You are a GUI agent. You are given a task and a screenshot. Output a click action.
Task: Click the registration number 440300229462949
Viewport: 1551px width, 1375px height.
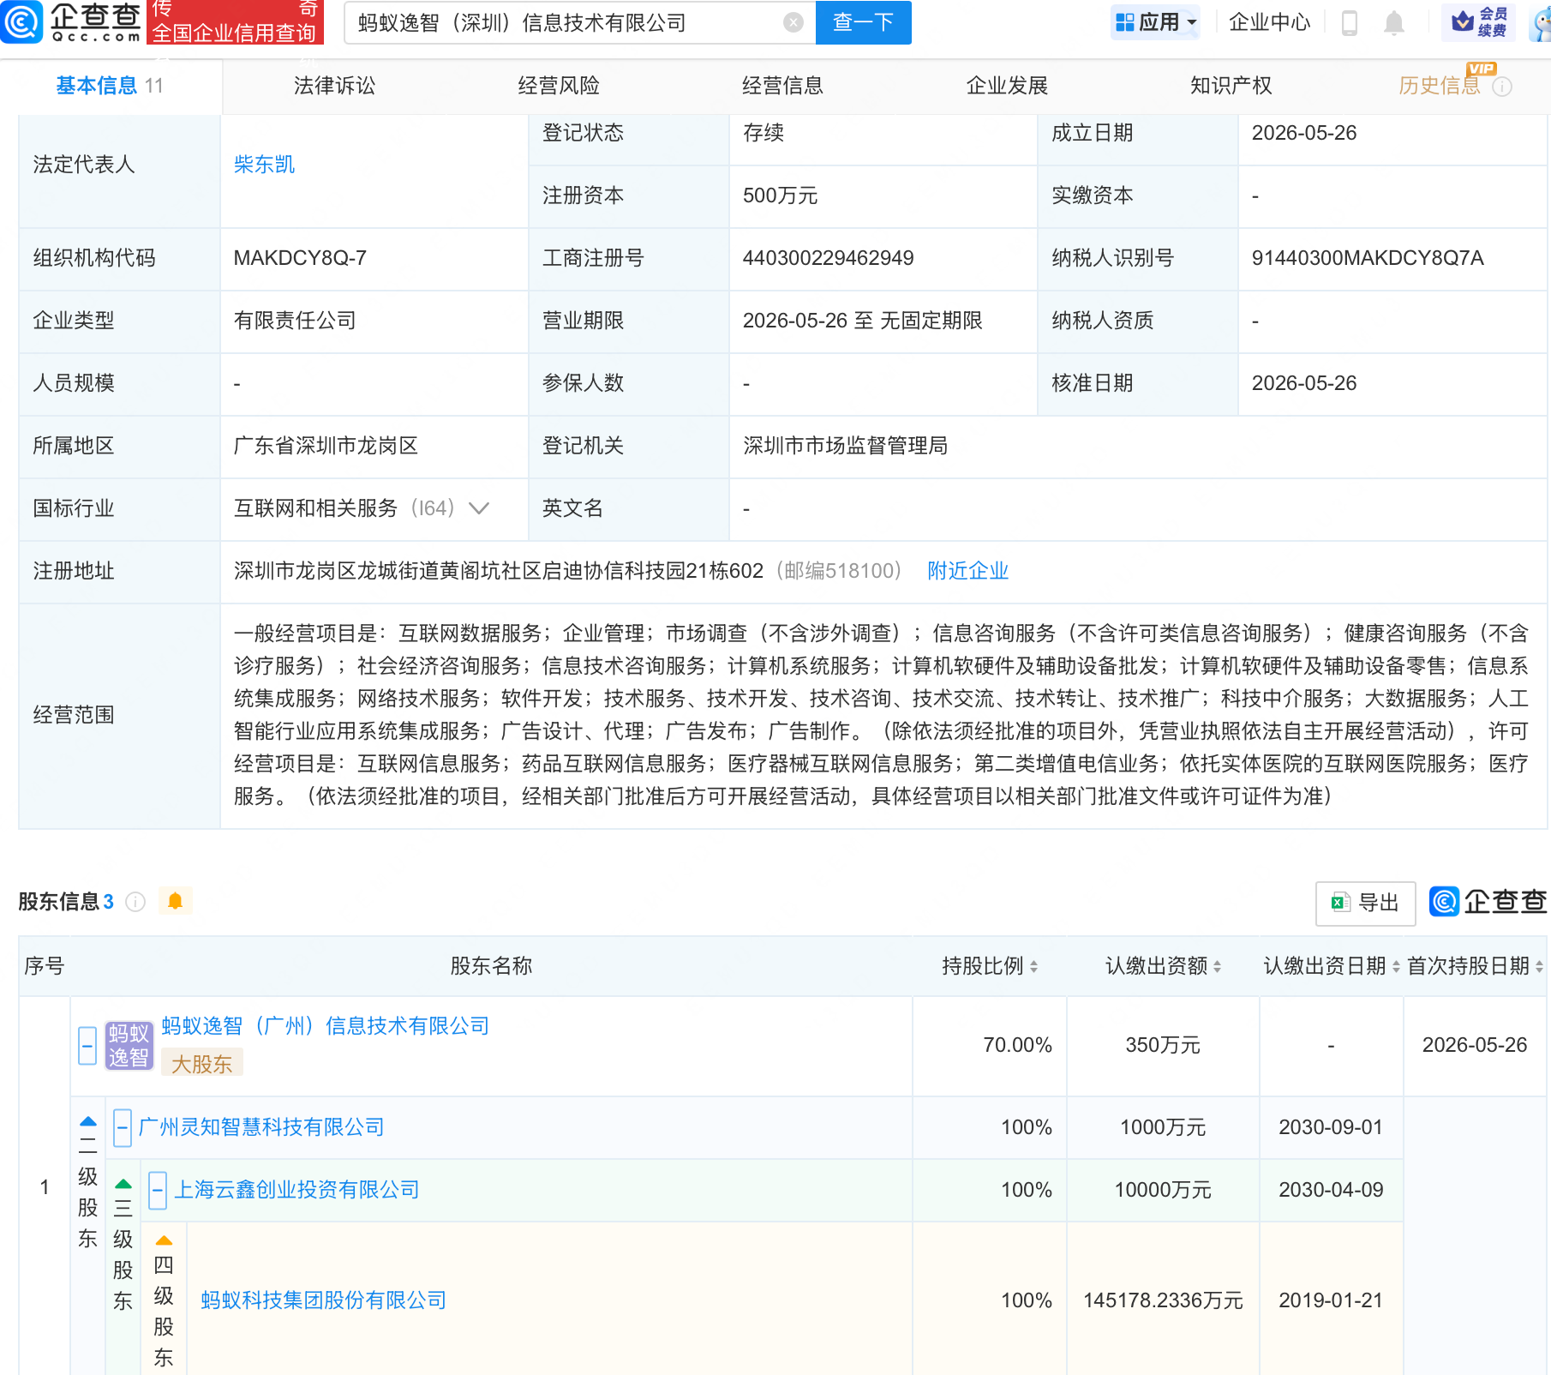[x=828, y=258]
